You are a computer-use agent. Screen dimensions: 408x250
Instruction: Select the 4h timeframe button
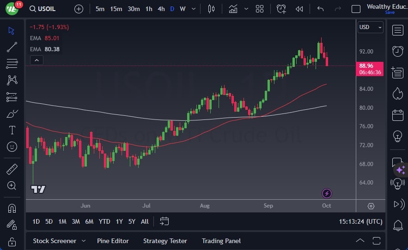click(161, 9)
